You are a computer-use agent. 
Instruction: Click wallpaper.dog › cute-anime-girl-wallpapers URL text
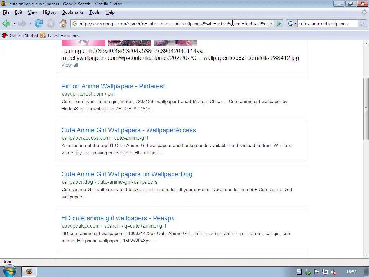(110, 182)
